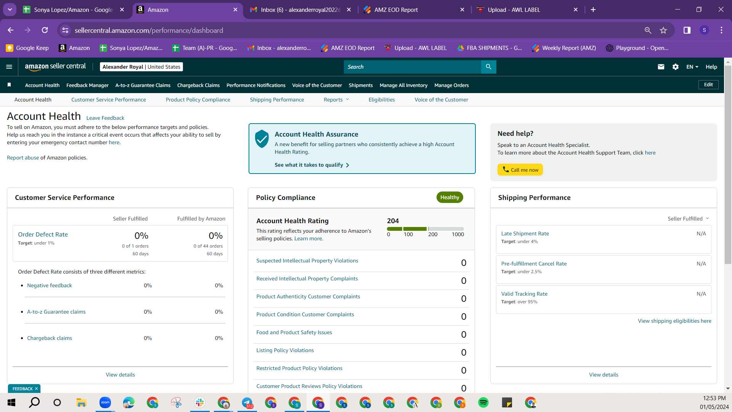Image resolution: width=732 pixels, height=412 pixels.
Task: Open the Voice of the Customer sub-tab
Action: [x=441, y=100]
